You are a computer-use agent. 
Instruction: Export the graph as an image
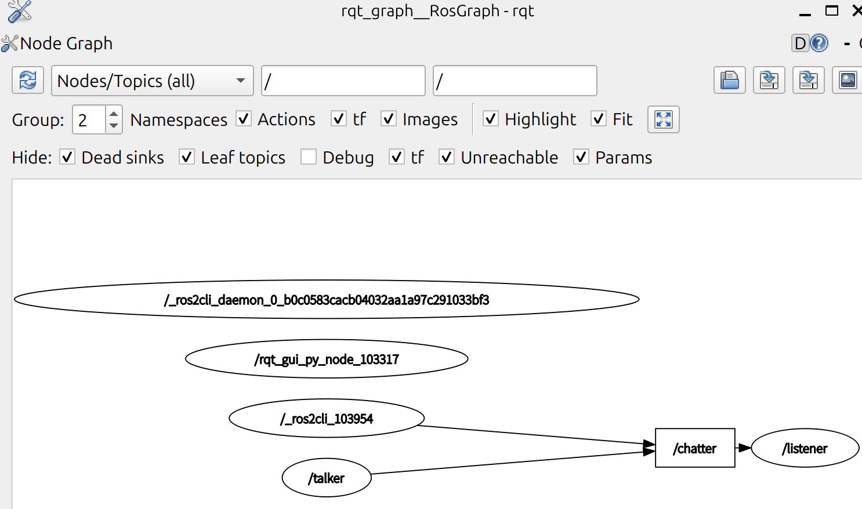pos(846,80)
